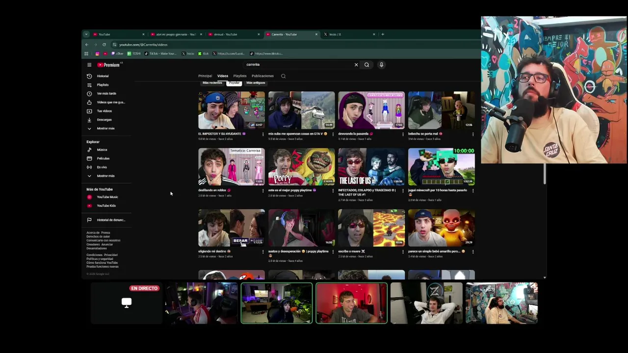
Task: Open new browser tab with plus
Action: [x=383, y=34]
